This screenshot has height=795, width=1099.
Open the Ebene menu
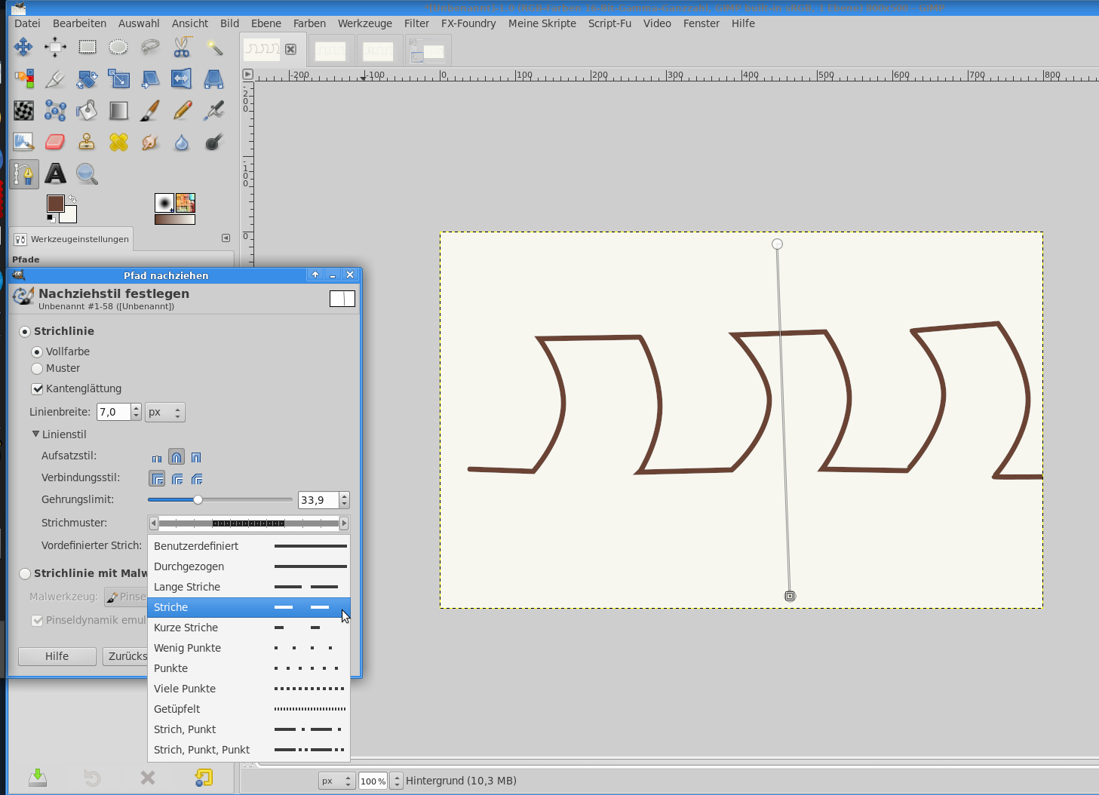pos(266,23)
